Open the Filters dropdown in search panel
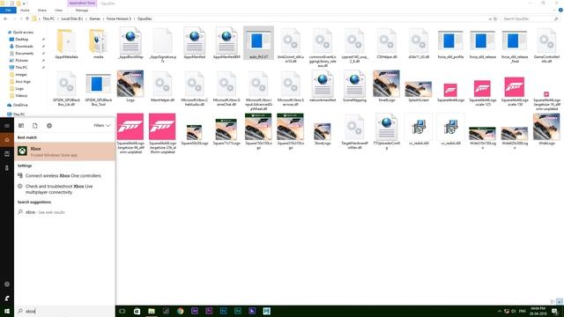The width and height of the screenshot is (564, 317). pos(102,125)
